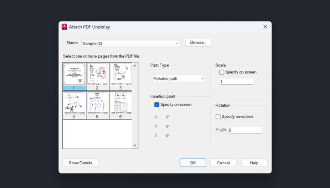330x188 pixels.
Task: Click the page list scroll up arrow
Action: [134, 65]
